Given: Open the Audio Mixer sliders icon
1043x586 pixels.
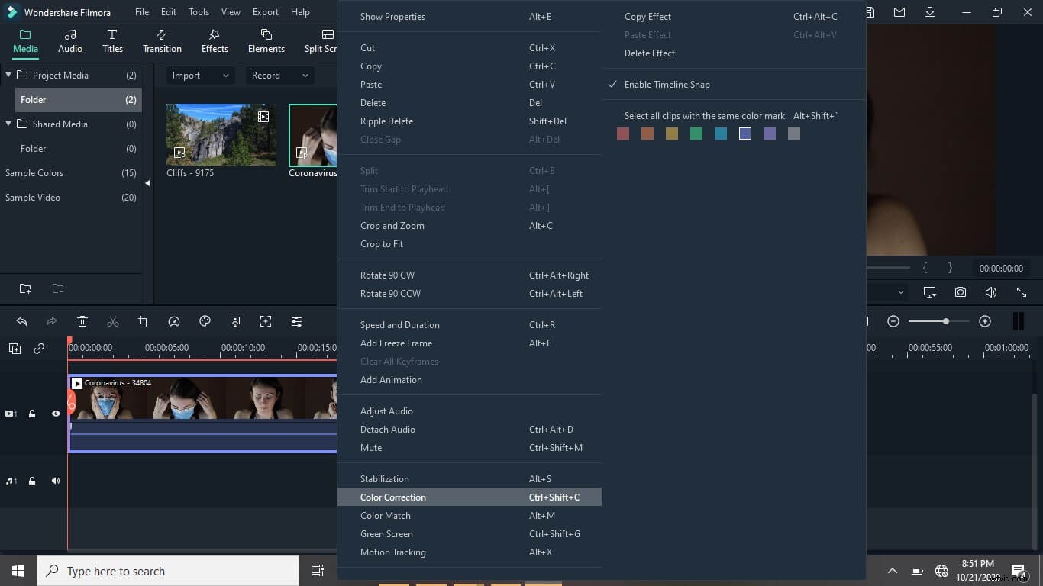Looking at the screenshot, I should click(x=296, y=321).
